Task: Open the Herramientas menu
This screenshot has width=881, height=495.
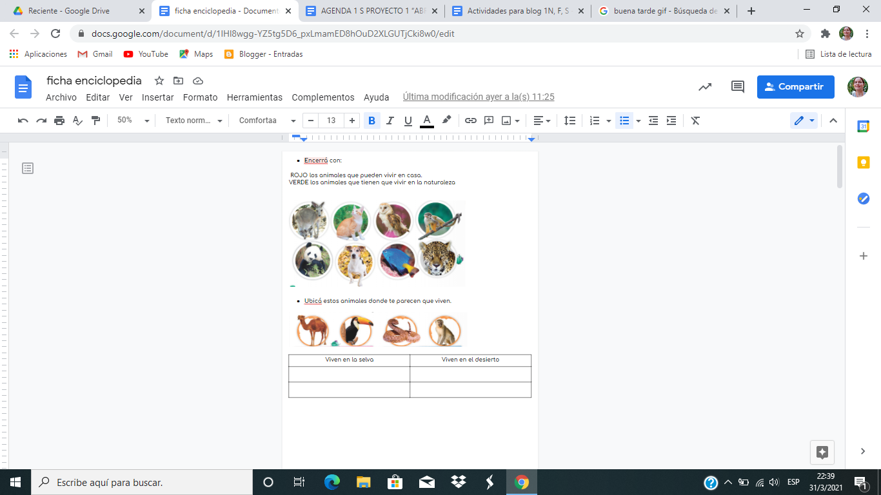Action: click(255, 97)
